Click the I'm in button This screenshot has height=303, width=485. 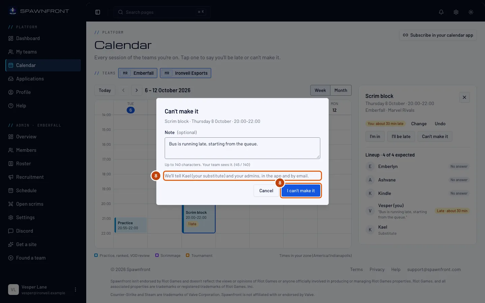375,136
